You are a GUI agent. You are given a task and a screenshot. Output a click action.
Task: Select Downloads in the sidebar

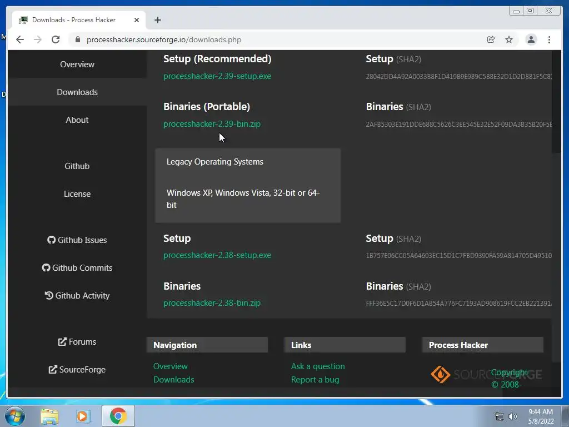click(77, 92)
